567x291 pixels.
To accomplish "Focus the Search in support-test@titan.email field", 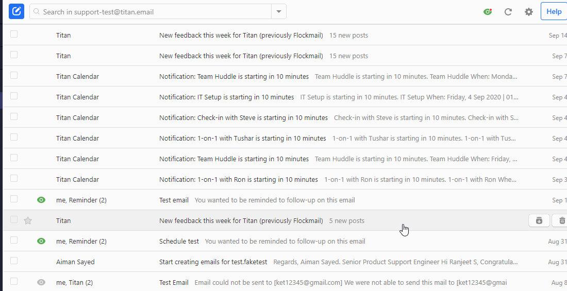I will [x=151, y=11].
